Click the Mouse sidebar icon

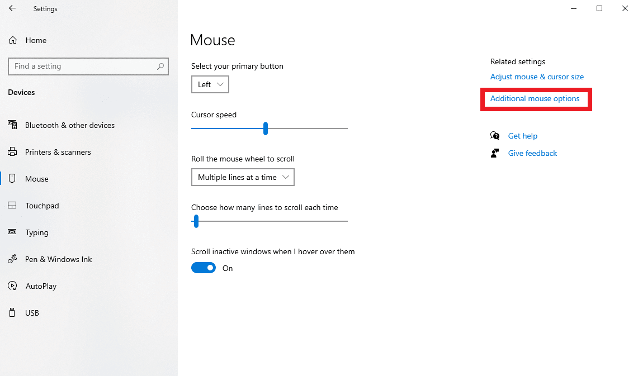[x=12, y=178]
